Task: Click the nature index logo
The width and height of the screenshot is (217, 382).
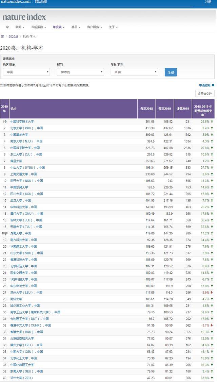Action: pos(24,17)
